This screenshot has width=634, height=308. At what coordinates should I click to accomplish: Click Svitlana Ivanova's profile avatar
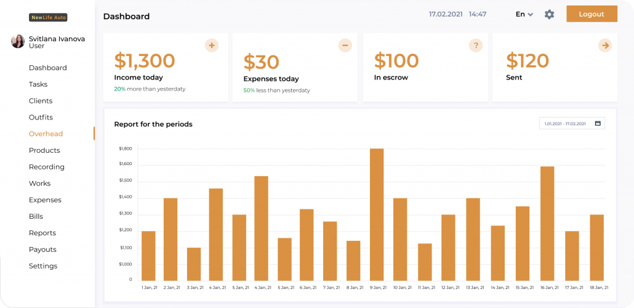(18, 41)
